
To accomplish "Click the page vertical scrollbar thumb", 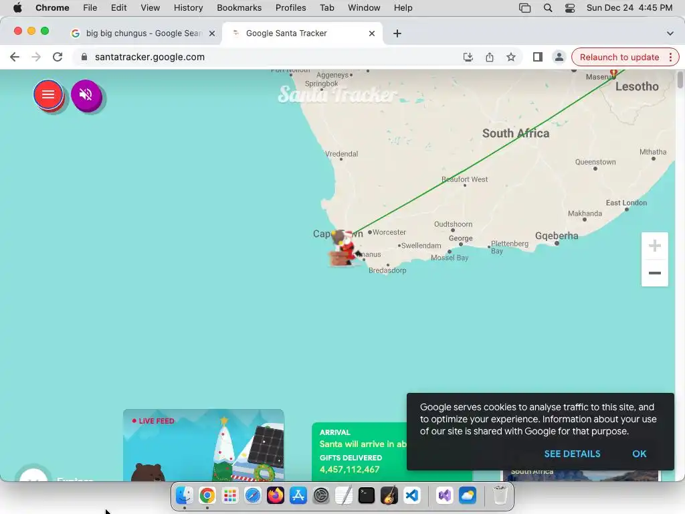I will point(680,80).
